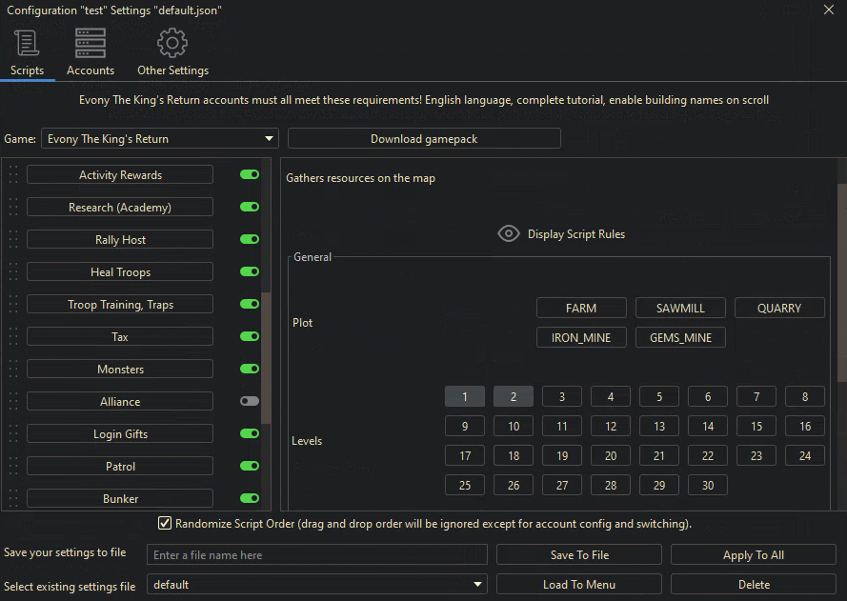
Task: Disable the Heal Troops toggle
Action: pyautogui.click(x=250, y=272)
